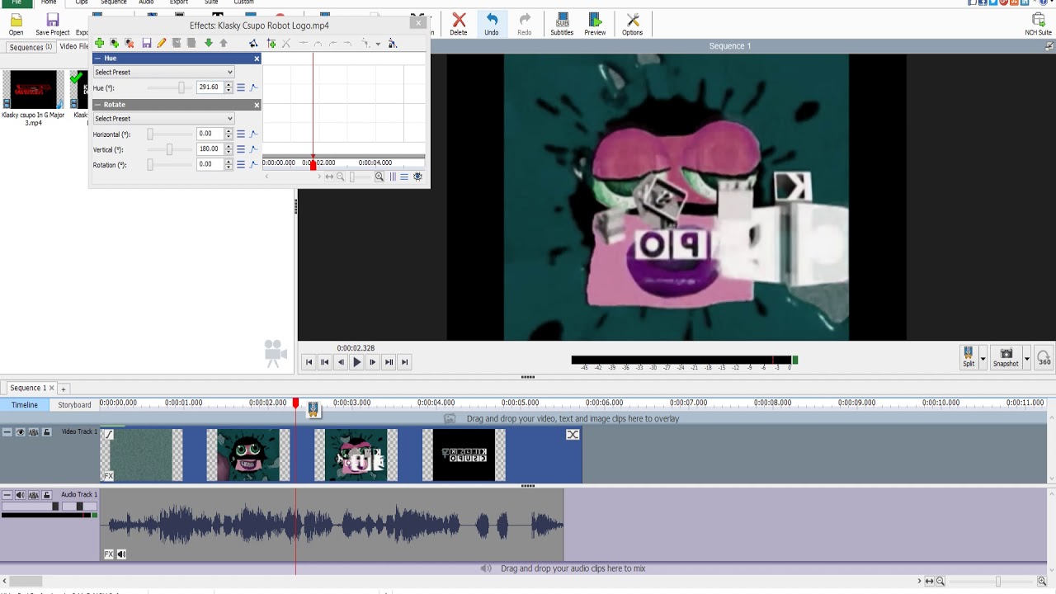Zoom in the main timeline magnifier

pyautogui.click(x=1042, y=581)
